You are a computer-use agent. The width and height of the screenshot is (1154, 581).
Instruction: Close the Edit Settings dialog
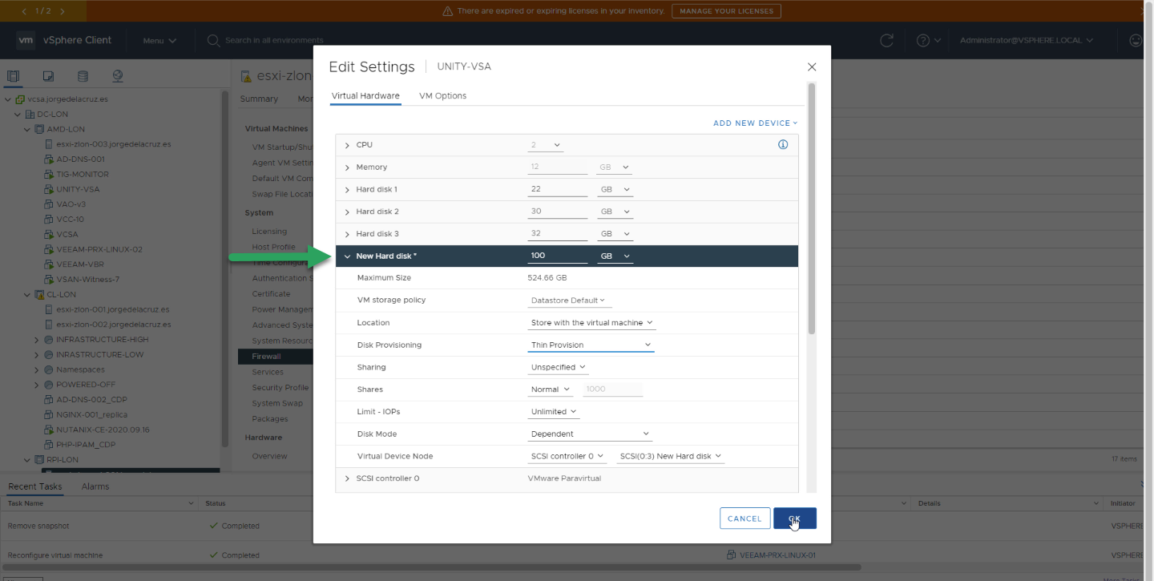[x=812, y=67]
